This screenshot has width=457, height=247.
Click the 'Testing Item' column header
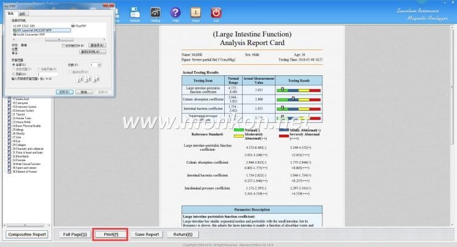203,80
